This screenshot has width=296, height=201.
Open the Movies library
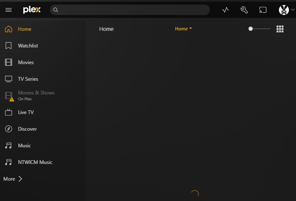click(26, 62)
